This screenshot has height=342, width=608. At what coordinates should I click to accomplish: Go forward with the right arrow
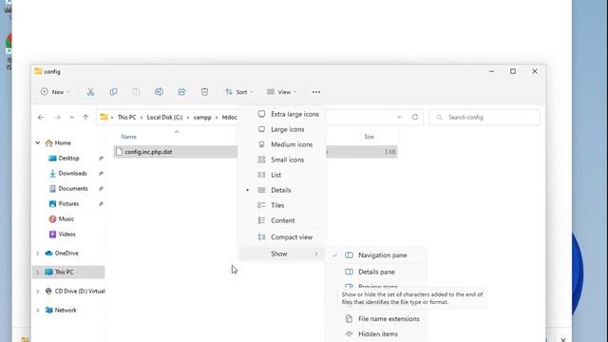pyautogui.click(x=57, y=117)
